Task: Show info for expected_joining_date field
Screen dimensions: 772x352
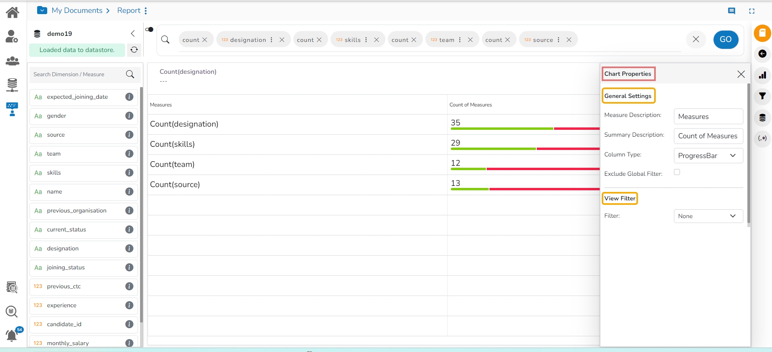Action: coord(129,97)
